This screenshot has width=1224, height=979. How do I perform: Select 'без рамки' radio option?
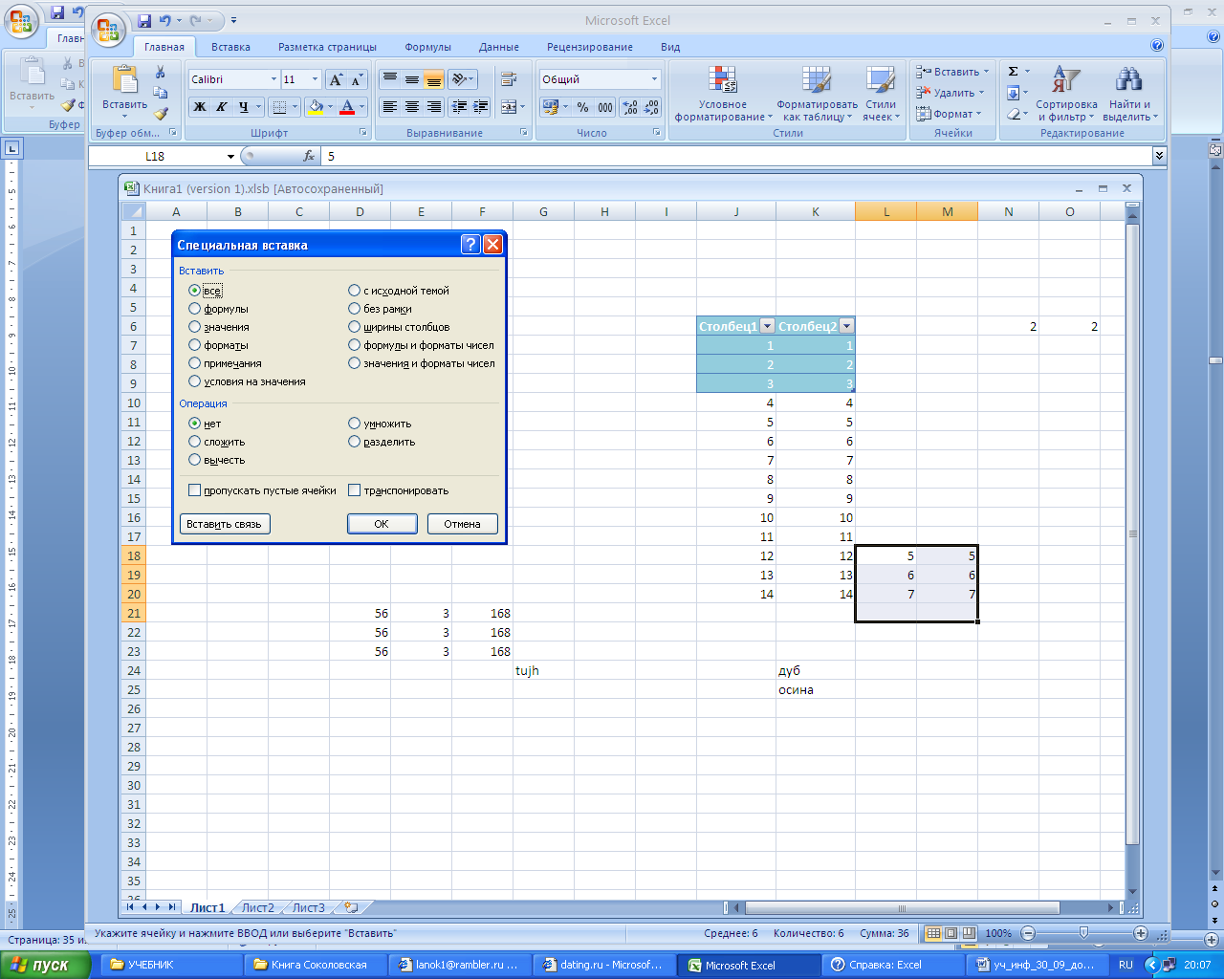[355, 309]
